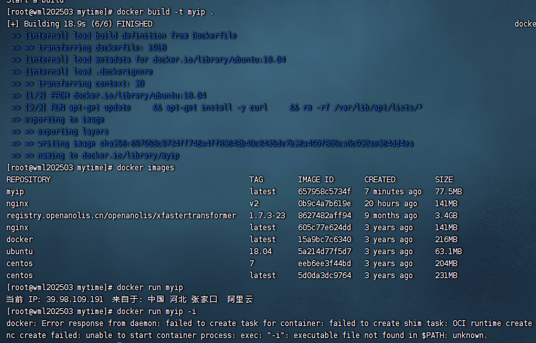Click tag 'v2' of nginx row
The height and width of the screenshot is (343, 536).
coord(254,204)
